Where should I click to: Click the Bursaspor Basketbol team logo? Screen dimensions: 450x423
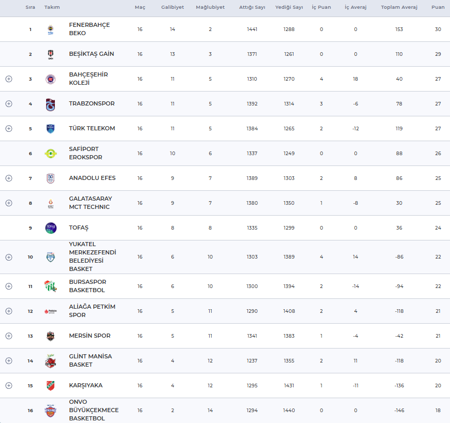[x=50, y=286]
